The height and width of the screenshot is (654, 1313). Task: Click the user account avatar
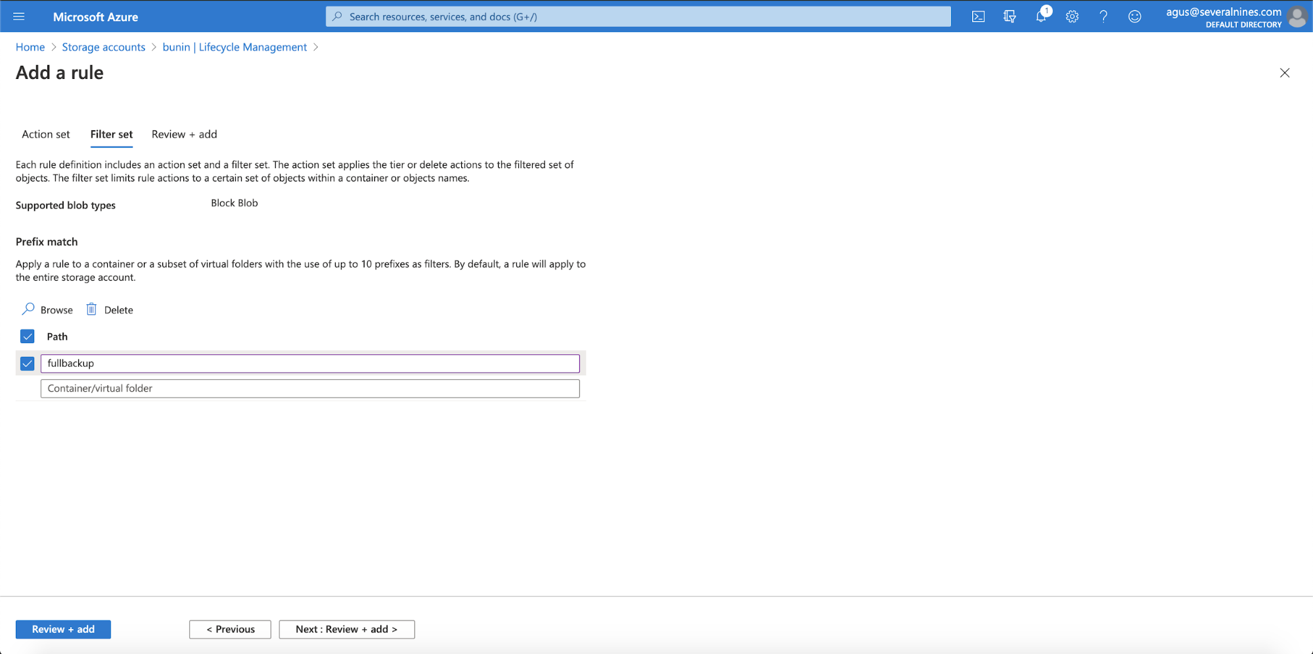click(x=1297, y=16)
